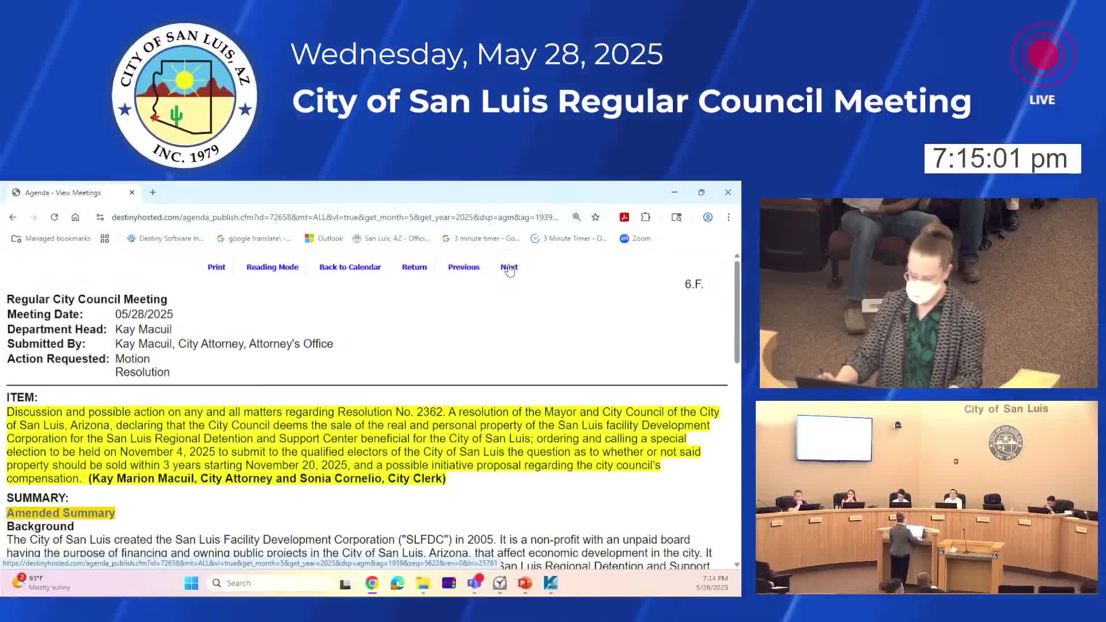Open the Adobe Acrobat extension icon
This screenshot has height=622, width=1106.
click(x=624, y=217)
